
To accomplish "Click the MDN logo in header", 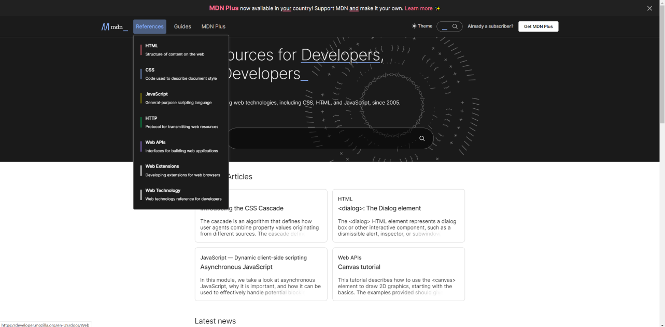I will click(x=115, y=26).
